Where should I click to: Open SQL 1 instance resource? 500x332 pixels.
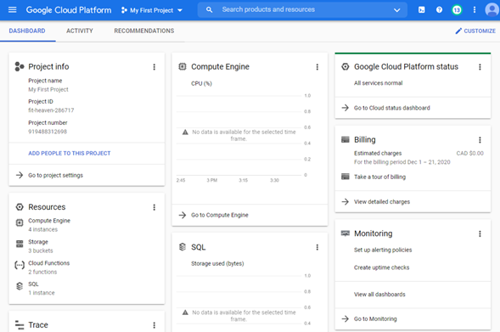coord(42,289)
